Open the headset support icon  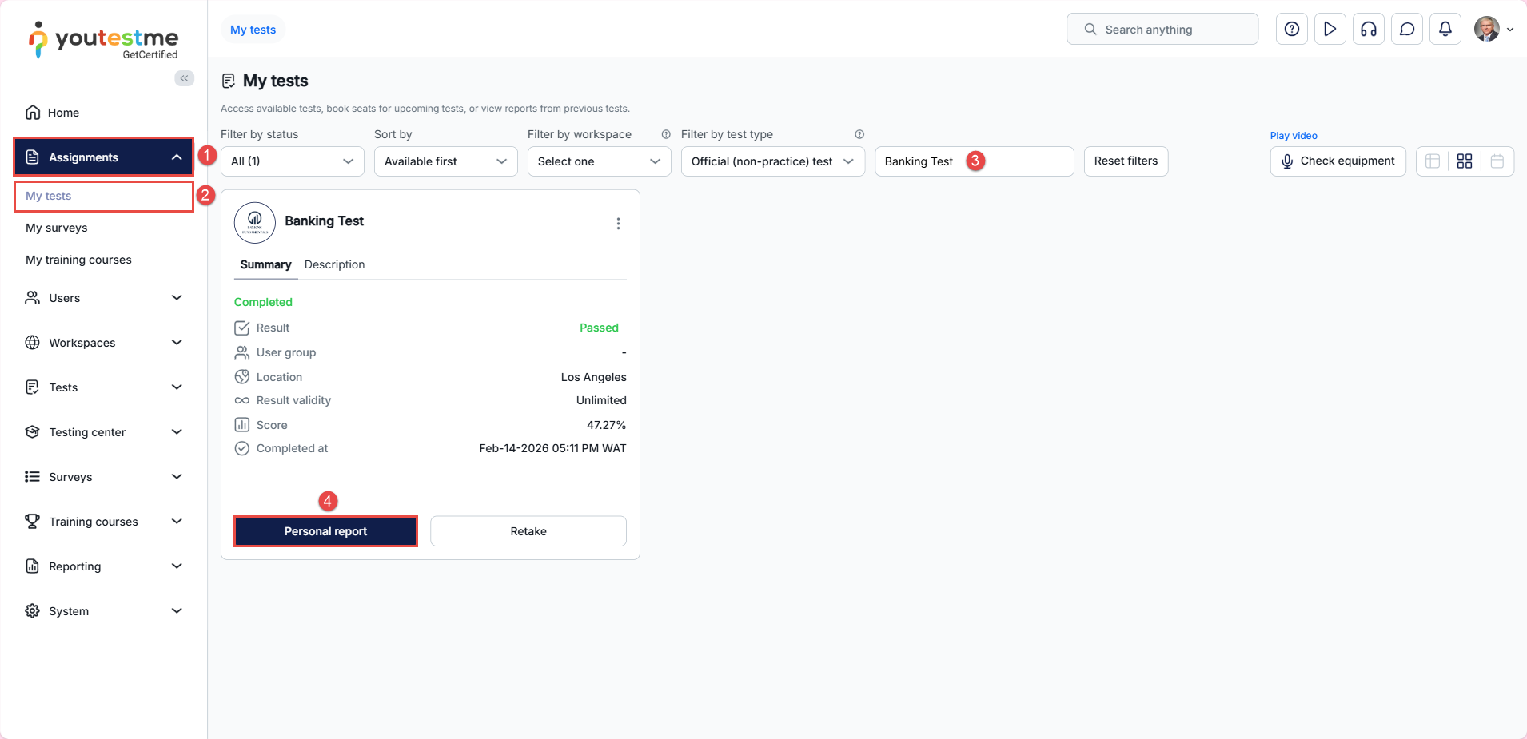1368,30
